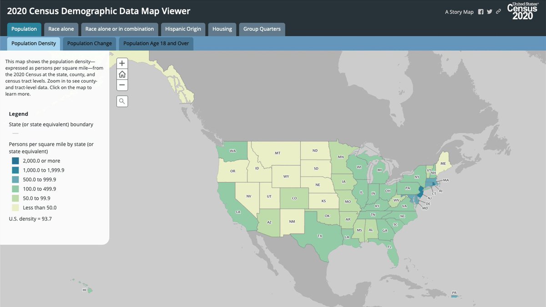Click the zoom in icon on the map

click(x=122, y=63)
